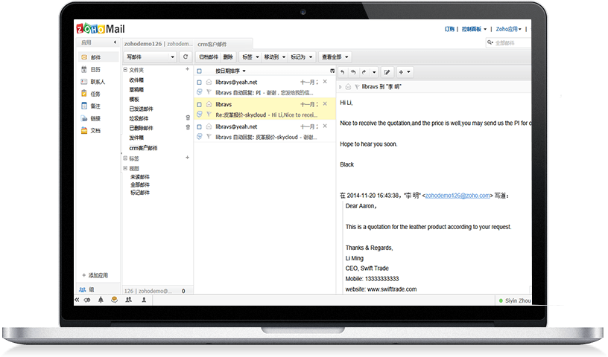Viewport: 608px width, 357px height.
Task: Check the first libravs@yeah.net email checkbox
Action: pos(199,82)
